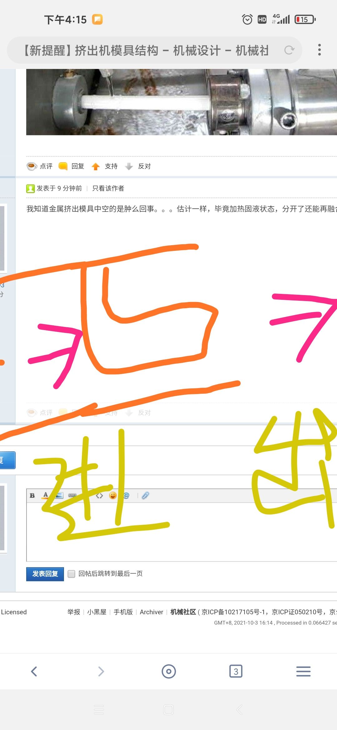Tap Android recent apps navigation button

[x=99, y=710]
